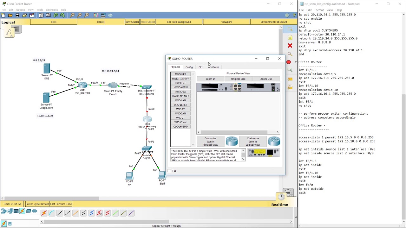Open the Format menu in Notepad
406x228 pixels.
click(319, 10)
